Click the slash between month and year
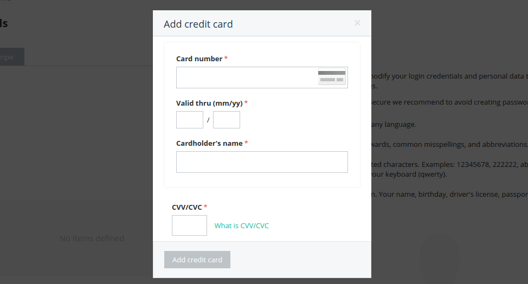Screen dimensions: 528x284 point(208,120)
